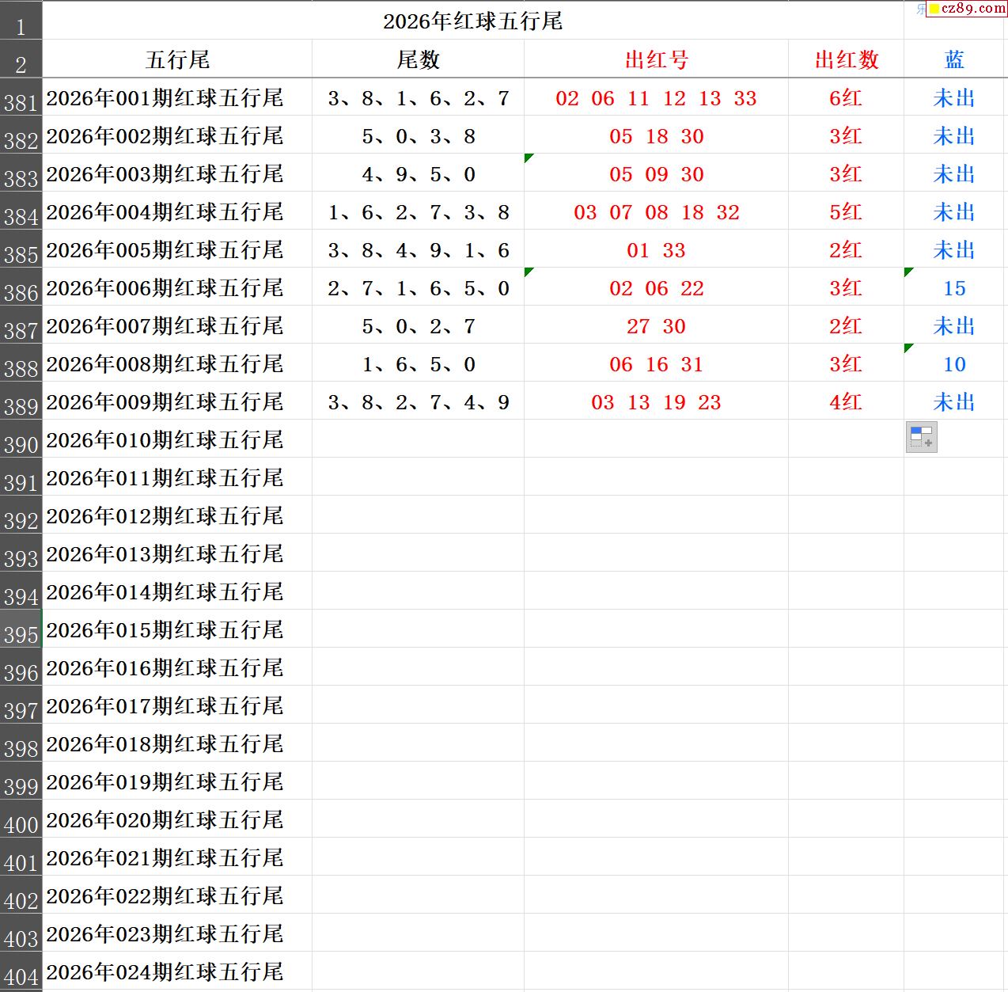Click the 蓝 header cell
The width and height of the screenshot is (1008, 992).
(x=954, y=60)
